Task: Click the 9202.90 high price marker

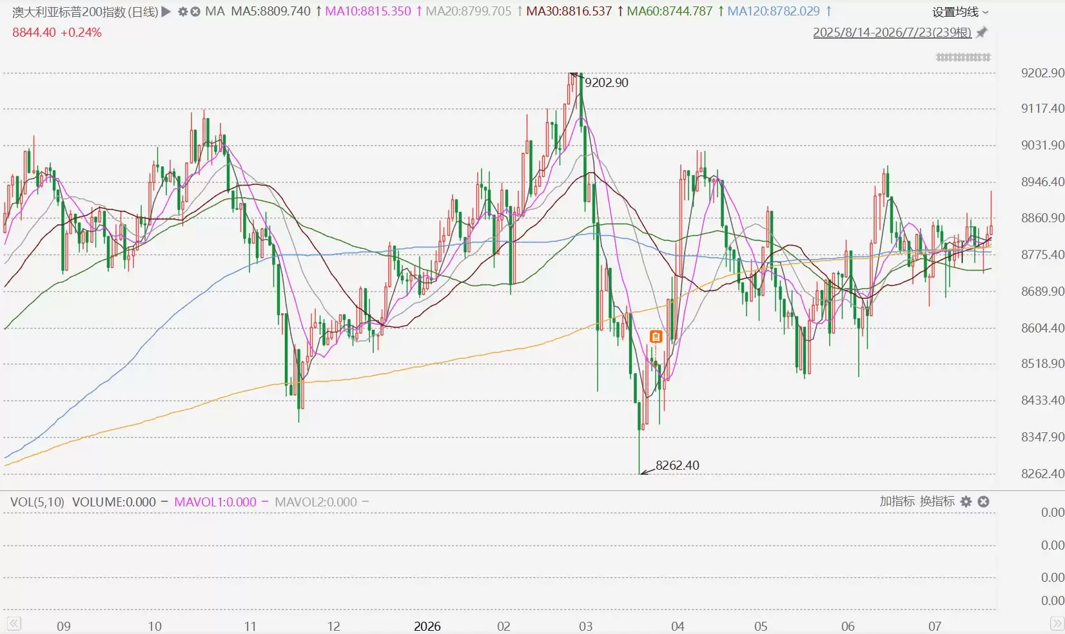Action: (606, 82)
